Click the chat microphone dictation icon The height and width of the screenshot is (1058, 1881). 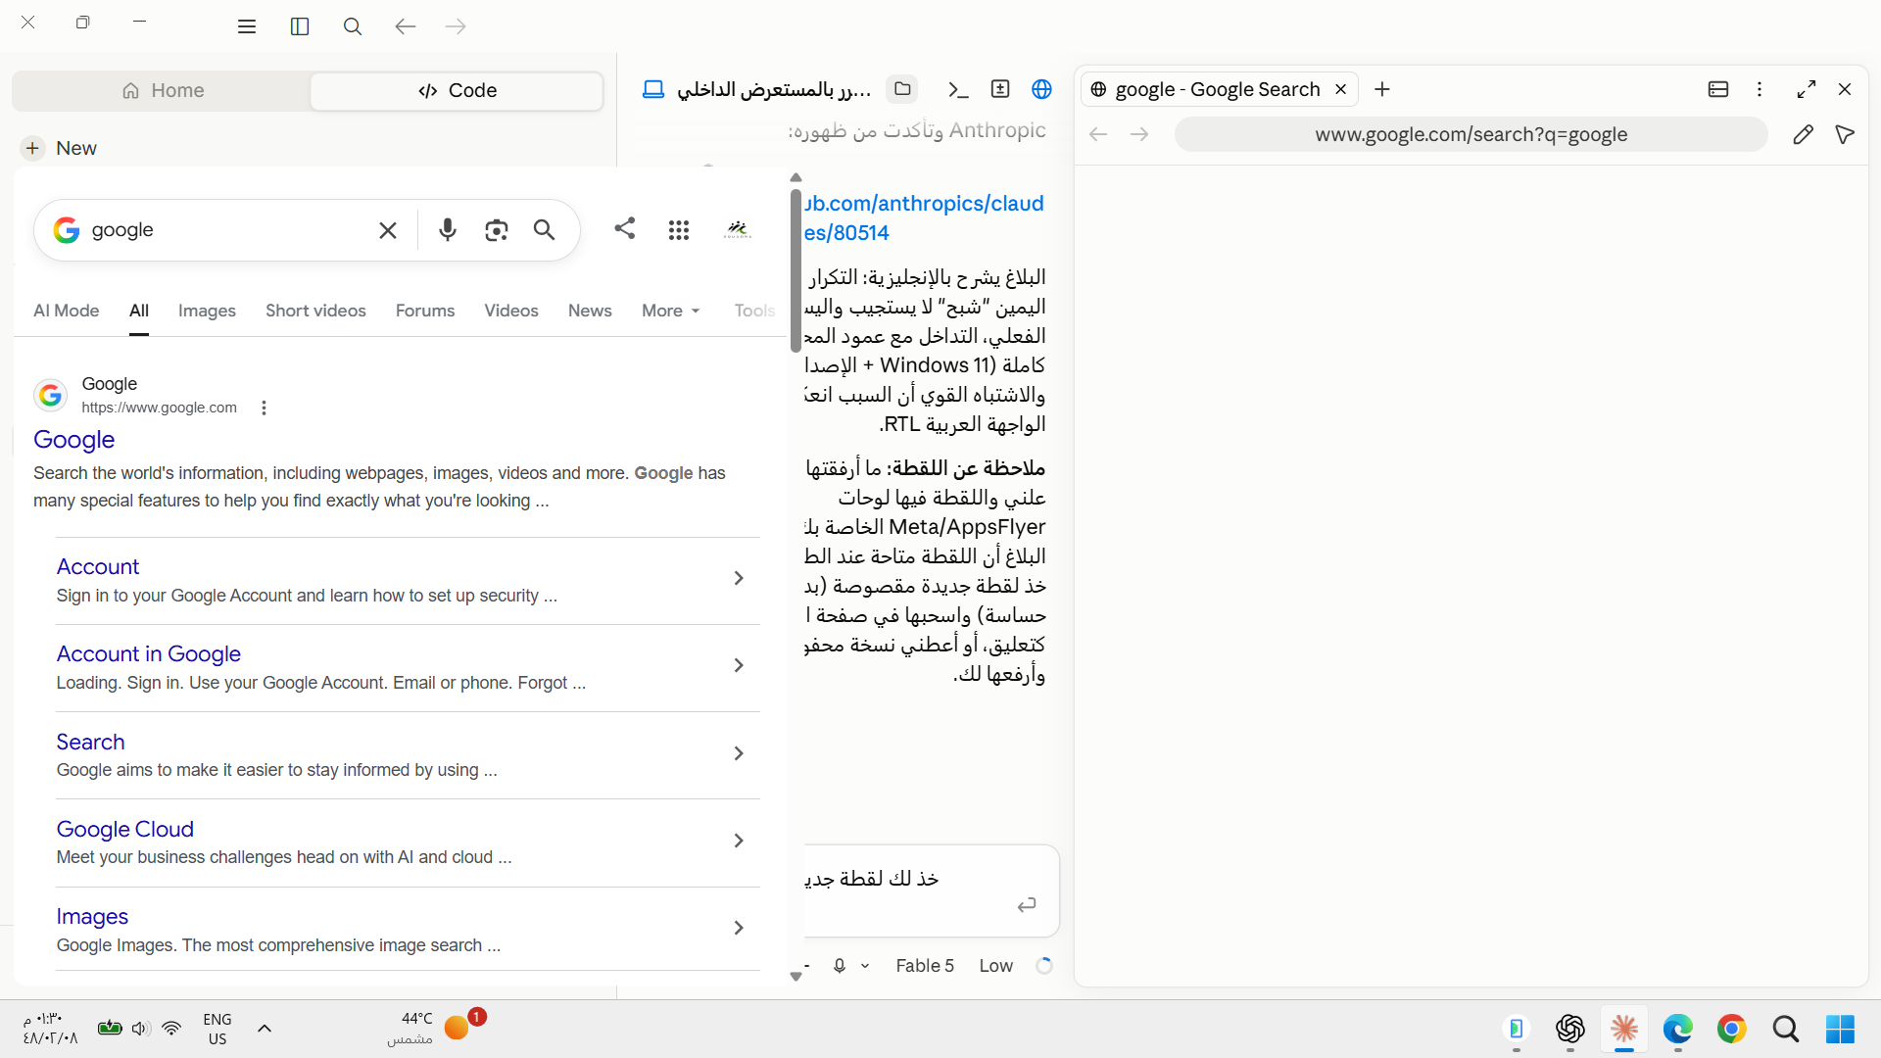(840, 966)
